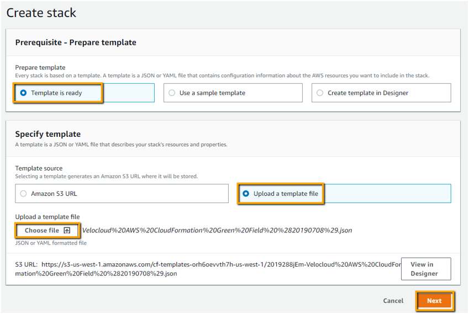
Task: Click the 'Create stack' page heading
Action: click(x=41, y=12)
